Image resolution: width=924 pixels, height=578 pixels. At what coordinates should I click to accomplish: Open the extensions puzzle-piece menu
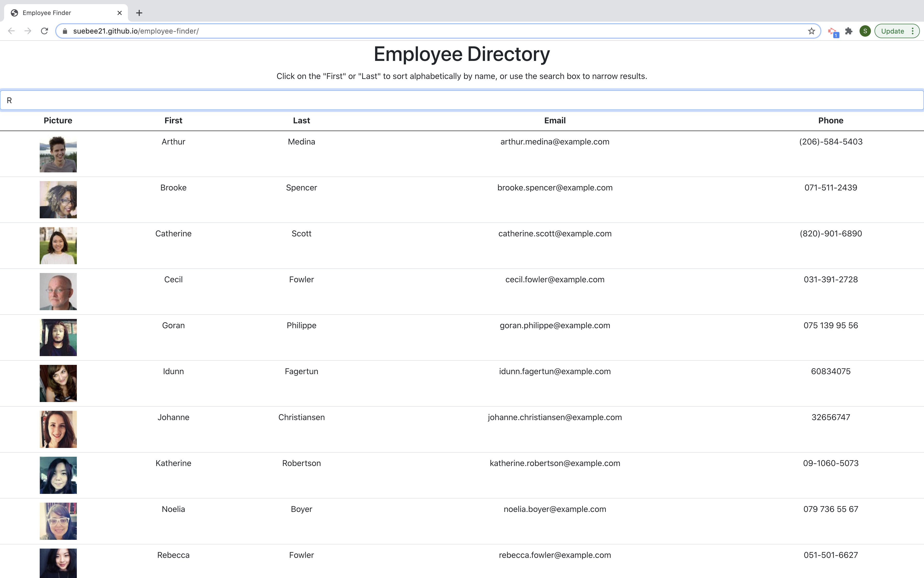pyautogui.click(x=849, y=31)
